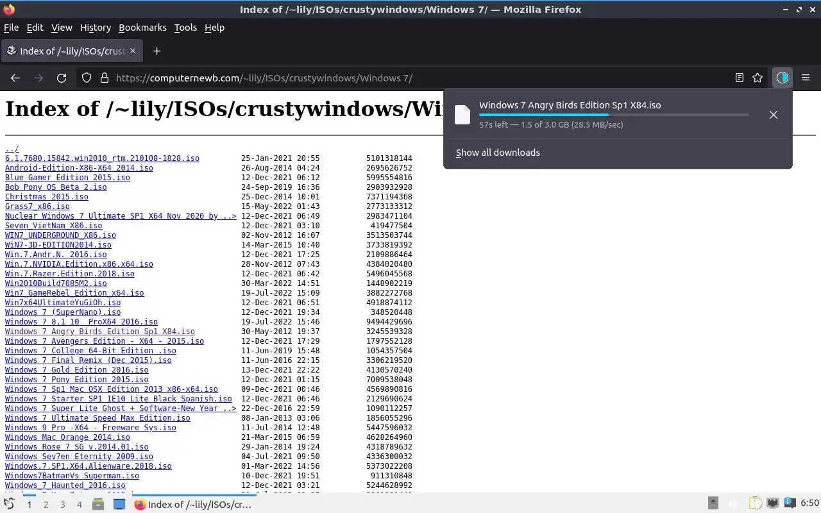Open the file manager icon in taskbar
821x513 pixels.
[97, 504]
